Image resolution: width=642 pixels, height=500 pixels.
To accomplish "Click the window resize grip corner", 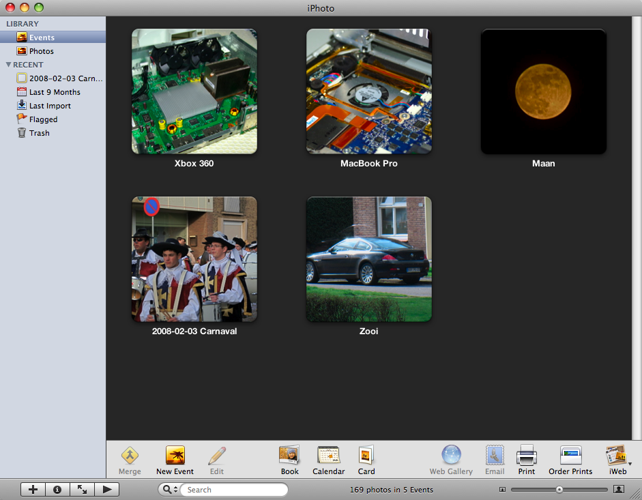I will click(637, 495).
